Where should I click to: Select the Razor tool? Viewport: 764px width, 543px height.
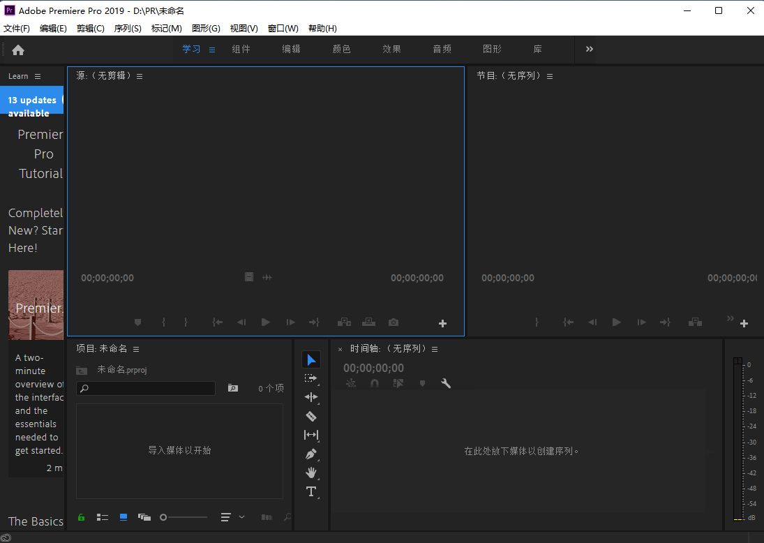pos(311,416)
